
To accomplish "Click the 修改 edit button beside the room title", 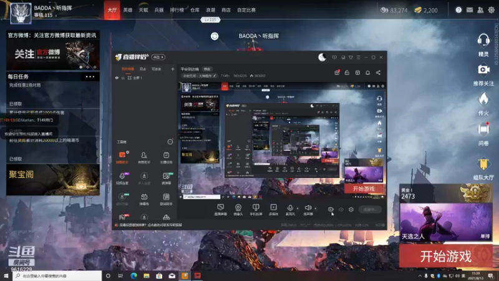I will [x=207, y=69].
